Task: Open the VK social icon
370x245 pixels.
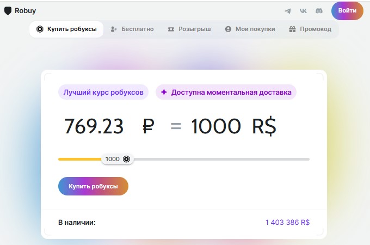Action: coord(303,11)
